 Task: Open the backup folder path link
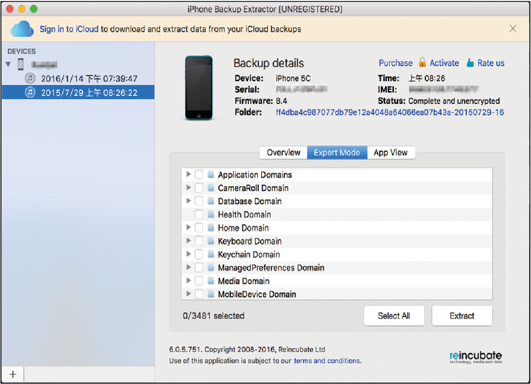point(390,112)
